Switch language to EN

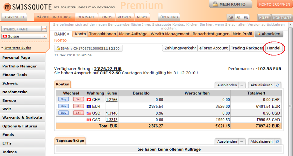246,18
